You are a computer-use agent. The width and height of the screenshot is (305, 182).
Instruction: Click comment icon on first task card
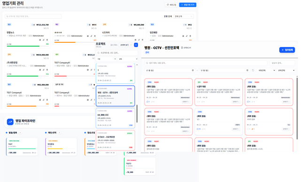coord(147,102)
